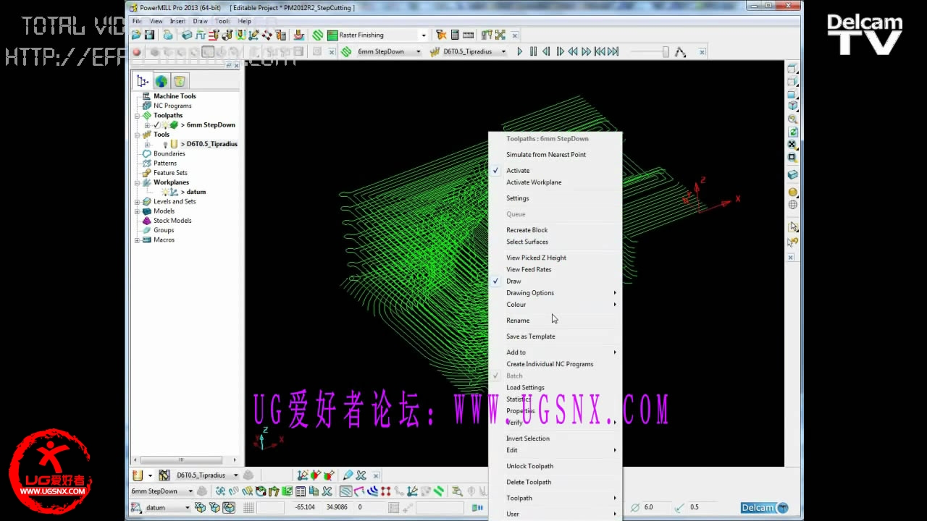Click tip radius field showing 0.5
Screen dimensions: 927x521
702,507
